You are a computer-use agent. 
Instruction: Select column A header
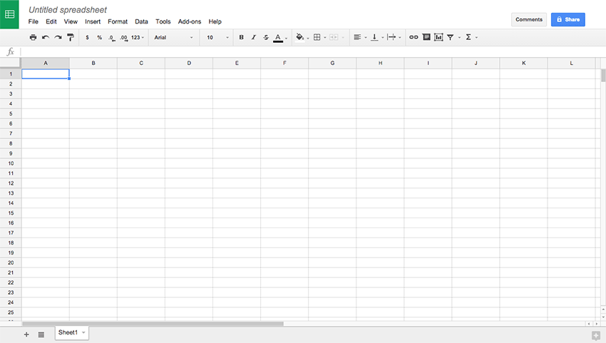pyautogui.click(x=46, y=63)
